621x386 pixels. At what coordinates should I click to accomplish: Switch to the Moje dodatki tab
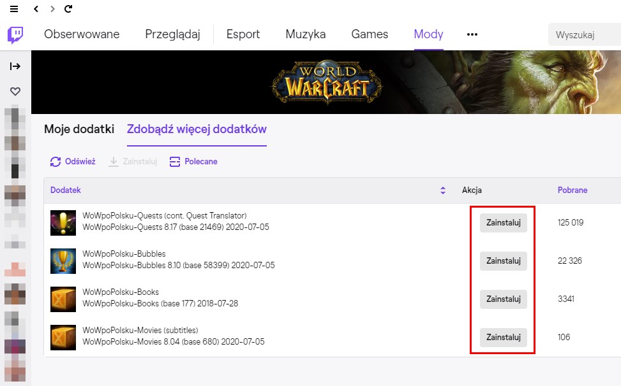point(79,129)
